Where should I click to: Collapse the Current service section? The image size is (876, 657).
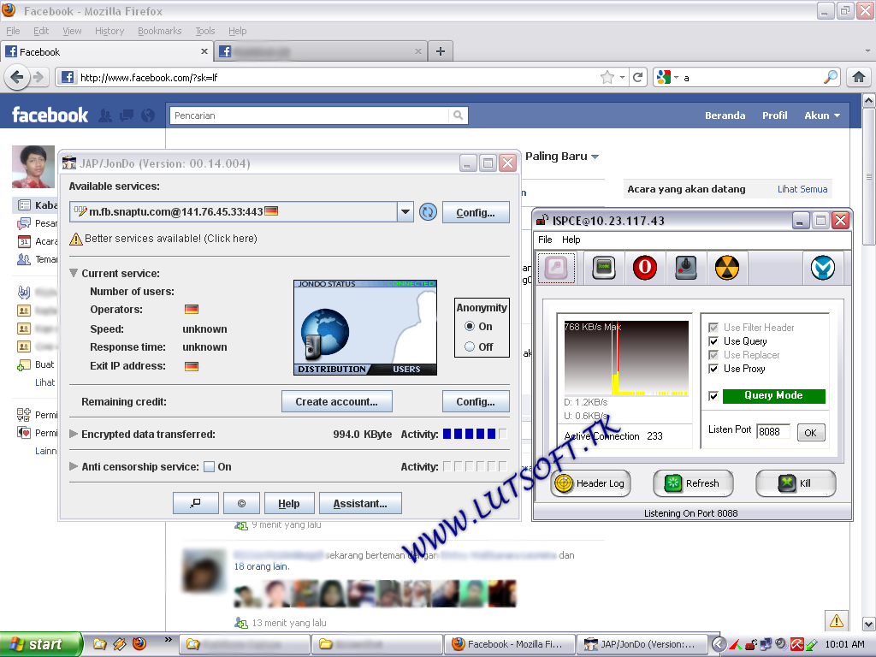(x=74, y=273)
